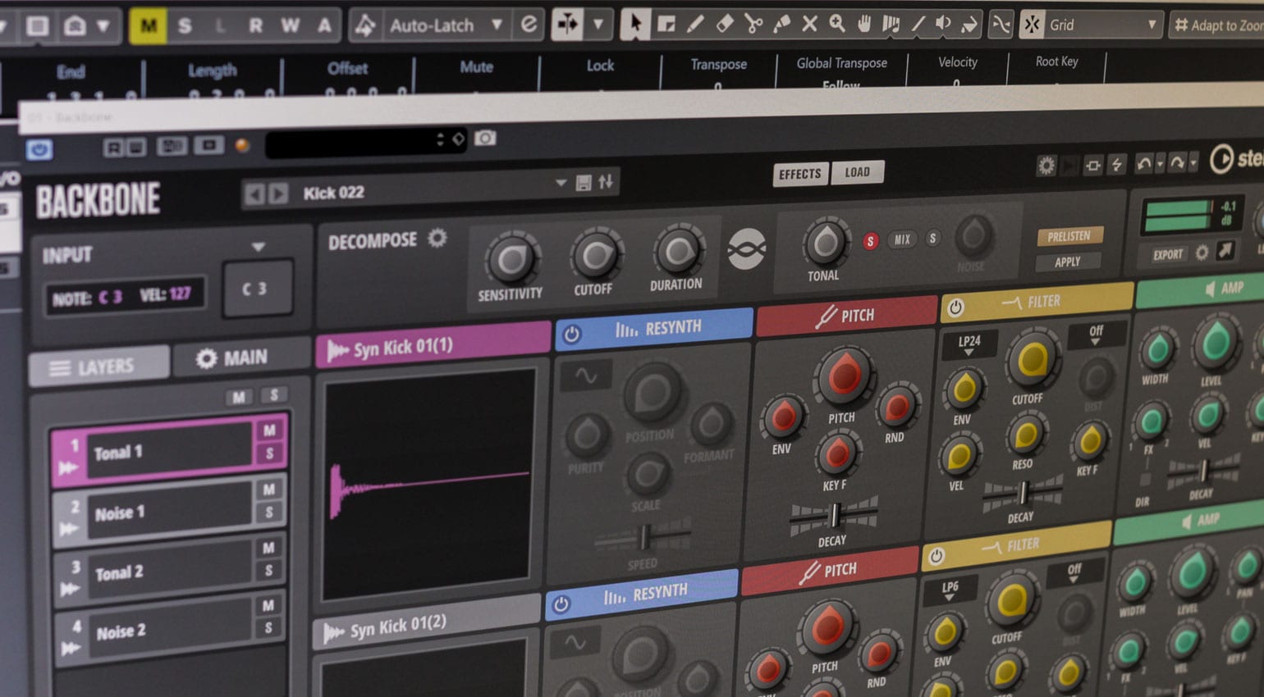Expand the Input section arrow
This screenshot has width=1264, height=697.
(259, 247)
